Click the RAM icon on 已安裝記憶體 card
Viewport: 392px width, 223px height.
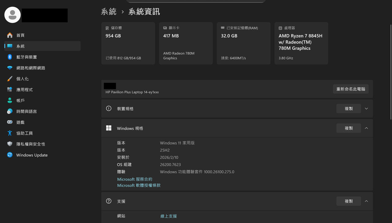[x=223, y=28]
